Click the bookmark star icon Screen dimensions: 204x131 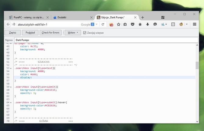118,24
